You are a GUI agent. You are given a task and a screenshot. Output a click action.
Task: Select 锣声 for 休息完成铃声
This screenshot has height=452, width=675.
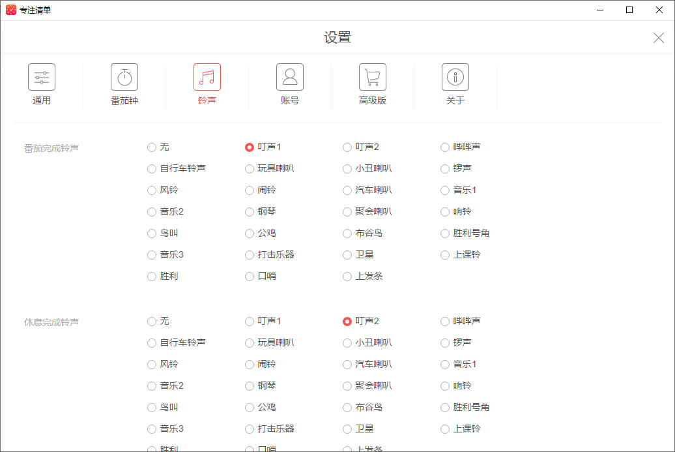[x=445, y=343]
